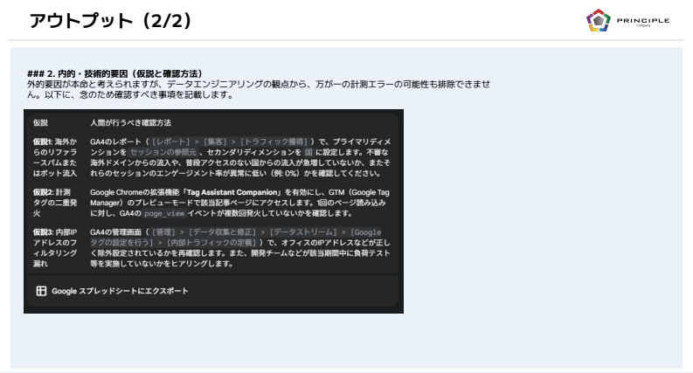Select the アウトプット（2/2）slide title
Viewport: 693px width, 373px height.
coord(110,21)
